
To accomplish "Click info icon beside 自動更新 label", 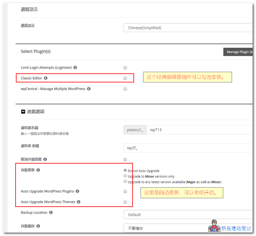I will [x=38, y=170].
